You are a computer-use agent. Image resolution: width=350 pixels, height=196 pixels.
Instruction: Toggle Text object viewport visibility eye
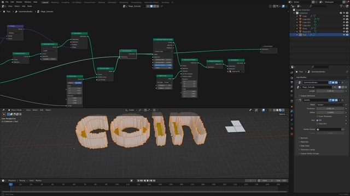point(344,35)
